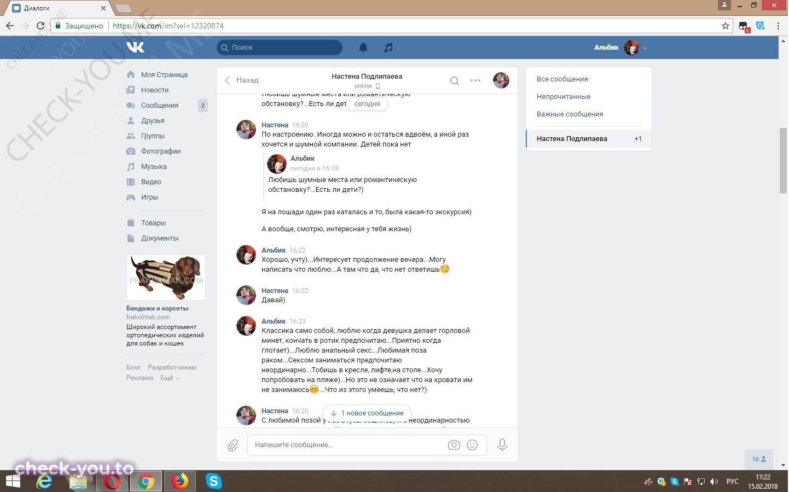Open Реклама footer link
This screenshot has height=492, width=789.
pyautogui.click(x=140, y=378)
